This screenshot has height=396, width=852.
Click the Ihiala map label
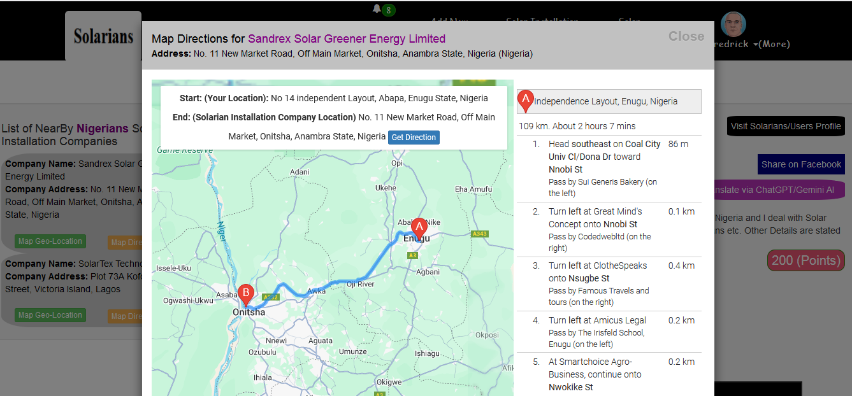pyautogui.click(x=262, y=377)
